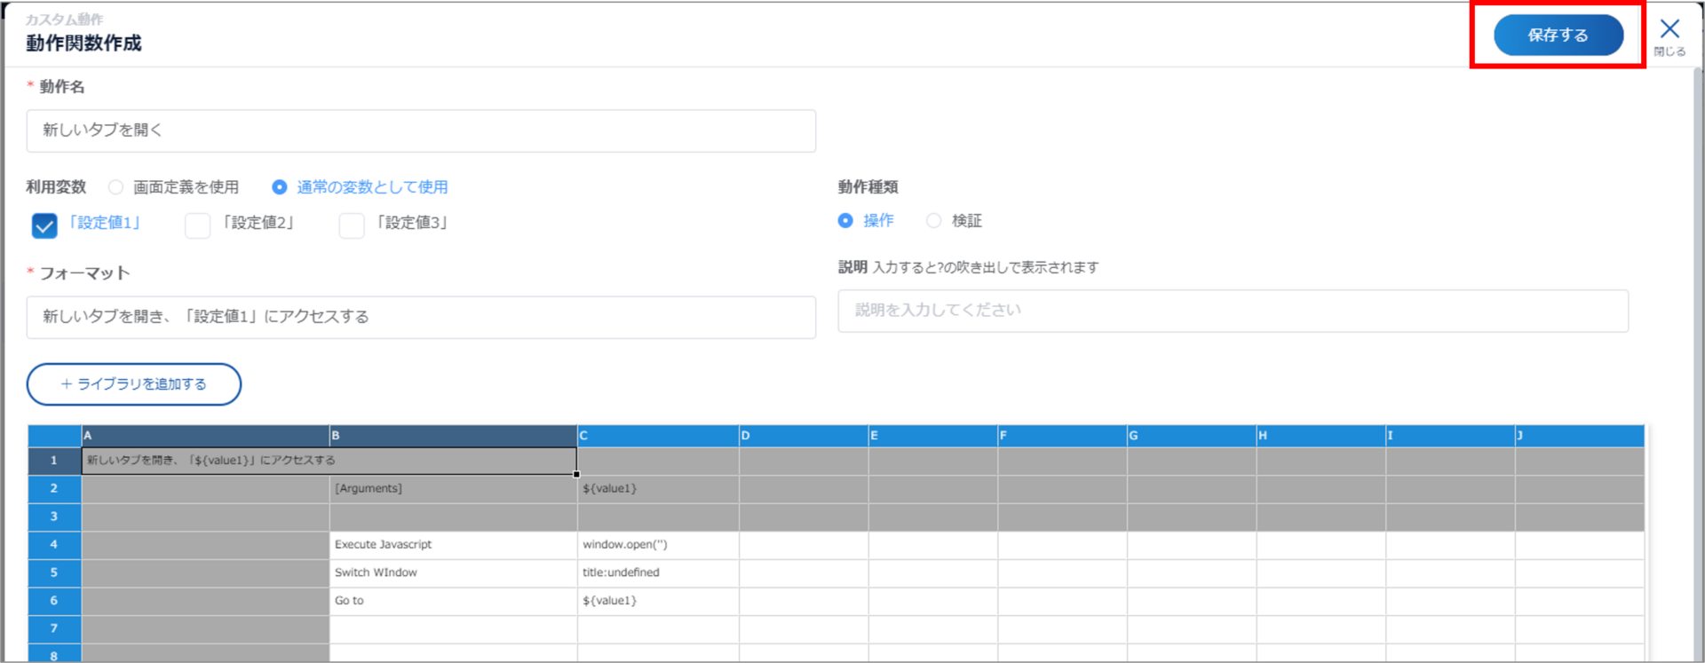1705x663 pixels.
Task: Select the 画面定義を使用 radio button
Action: click(116, 187)
